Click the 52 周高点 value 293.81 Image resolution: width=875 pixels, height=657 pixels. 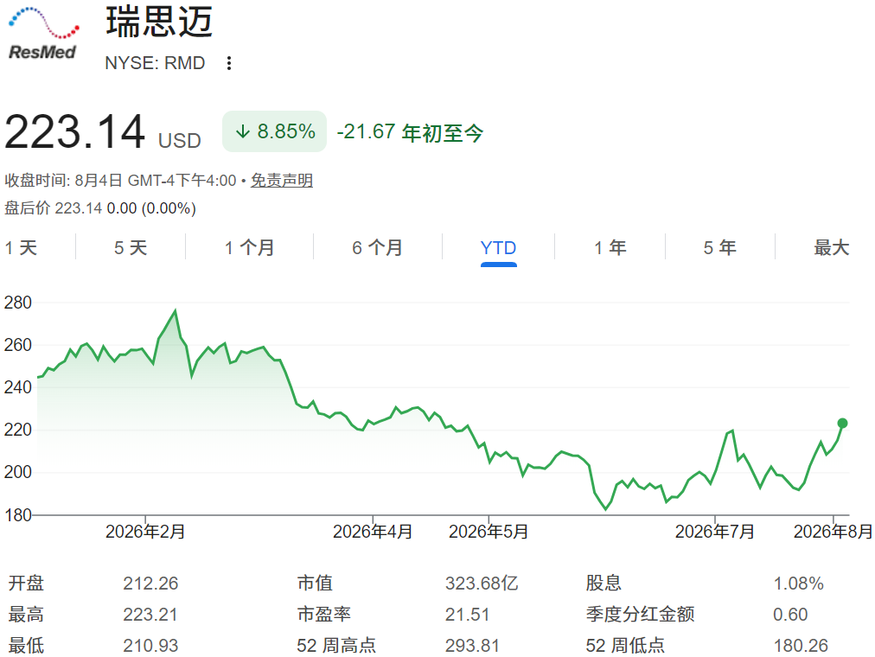pyautogui.click(x=472, y=646)
